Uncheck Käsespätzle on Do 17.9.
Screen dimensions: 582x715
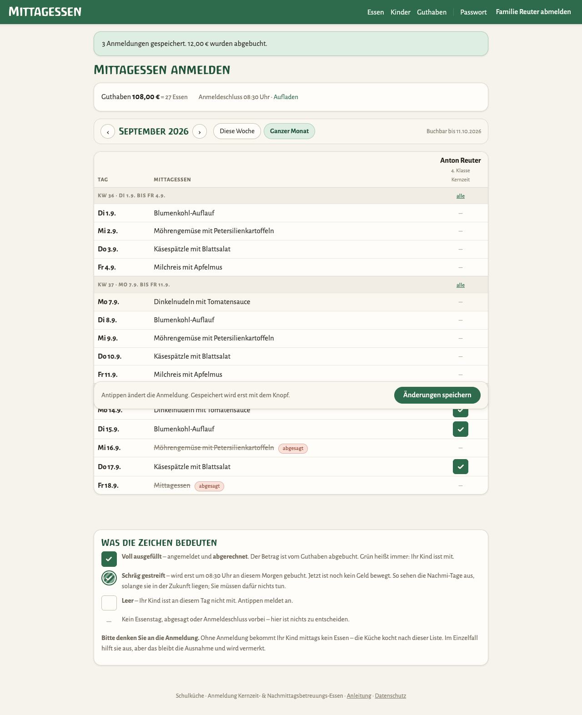tap(461, 467)
